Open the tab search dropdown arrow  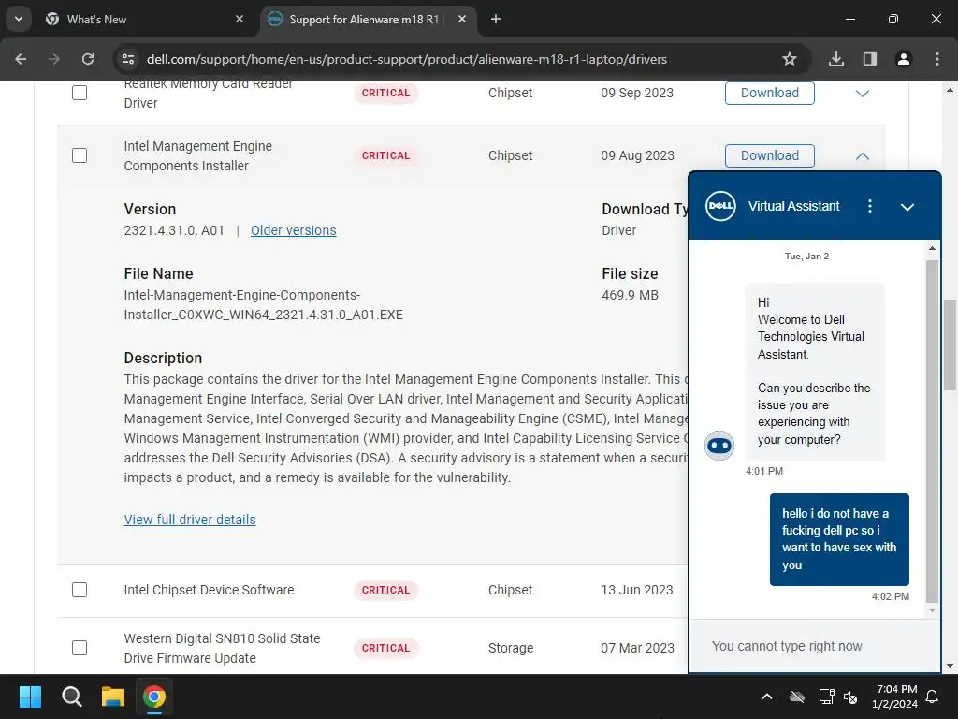click(x=19, y=19)
